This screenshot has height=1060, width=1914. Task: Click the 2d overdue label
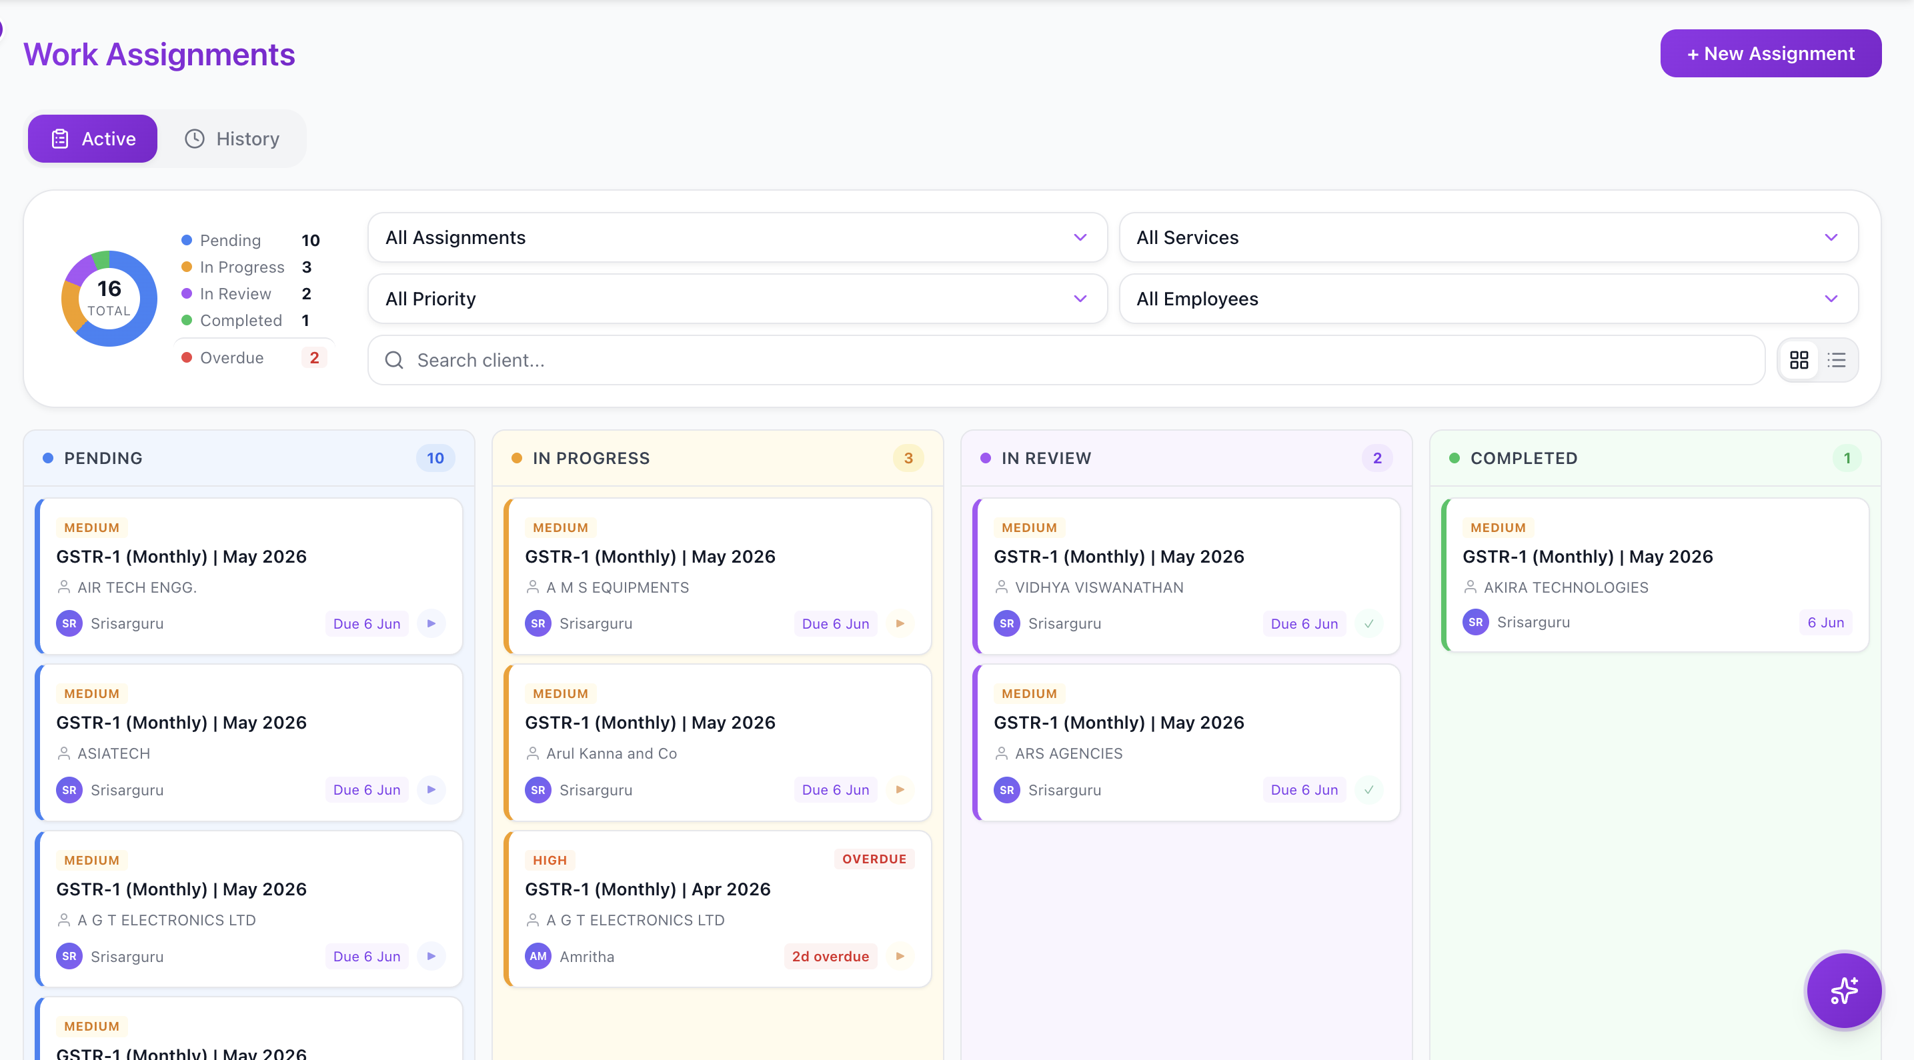pyautogui.click(x=830, y=957)
